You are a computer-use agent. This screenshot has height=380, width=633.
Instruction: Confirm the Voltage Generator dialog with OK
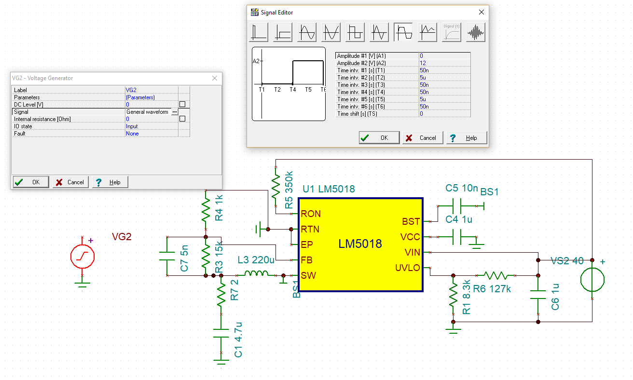(31, 182)
